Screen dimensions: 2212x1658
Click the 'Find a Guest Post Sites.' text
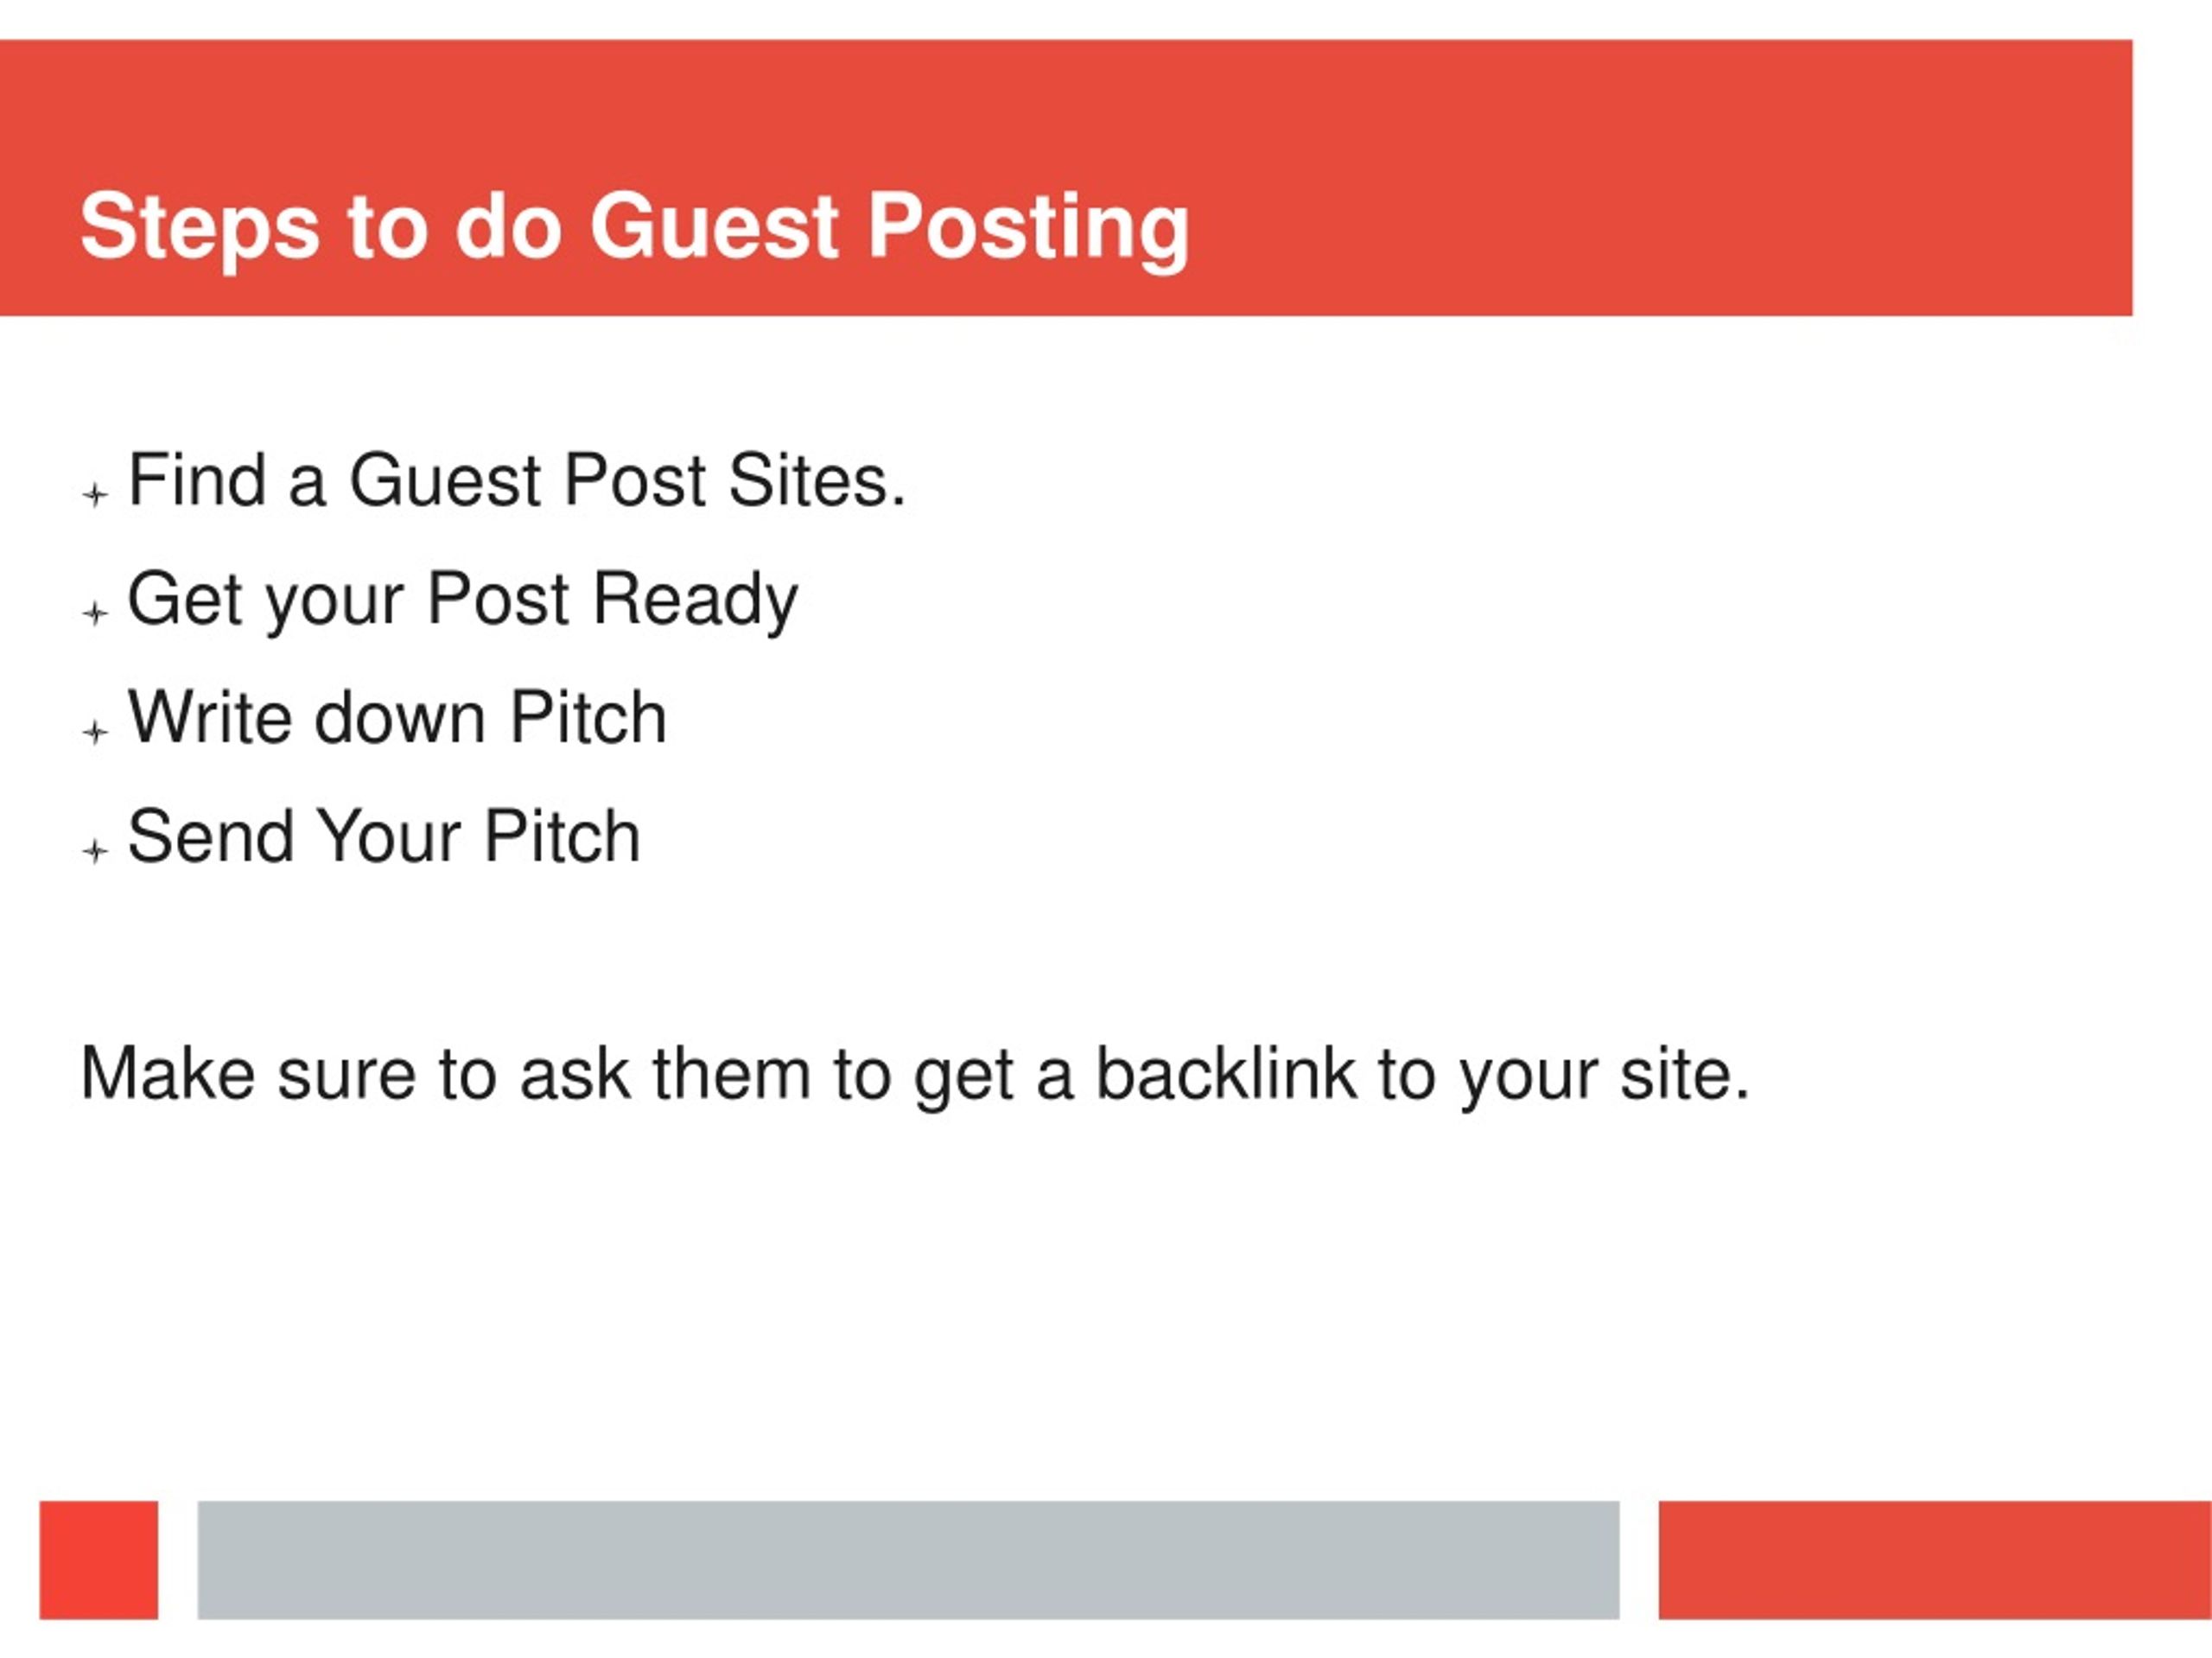[x=517, y=480]
